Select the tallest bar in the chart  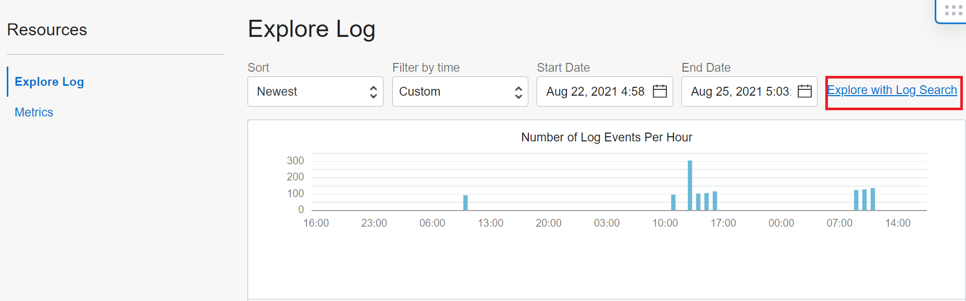click(x=690, y=185)
